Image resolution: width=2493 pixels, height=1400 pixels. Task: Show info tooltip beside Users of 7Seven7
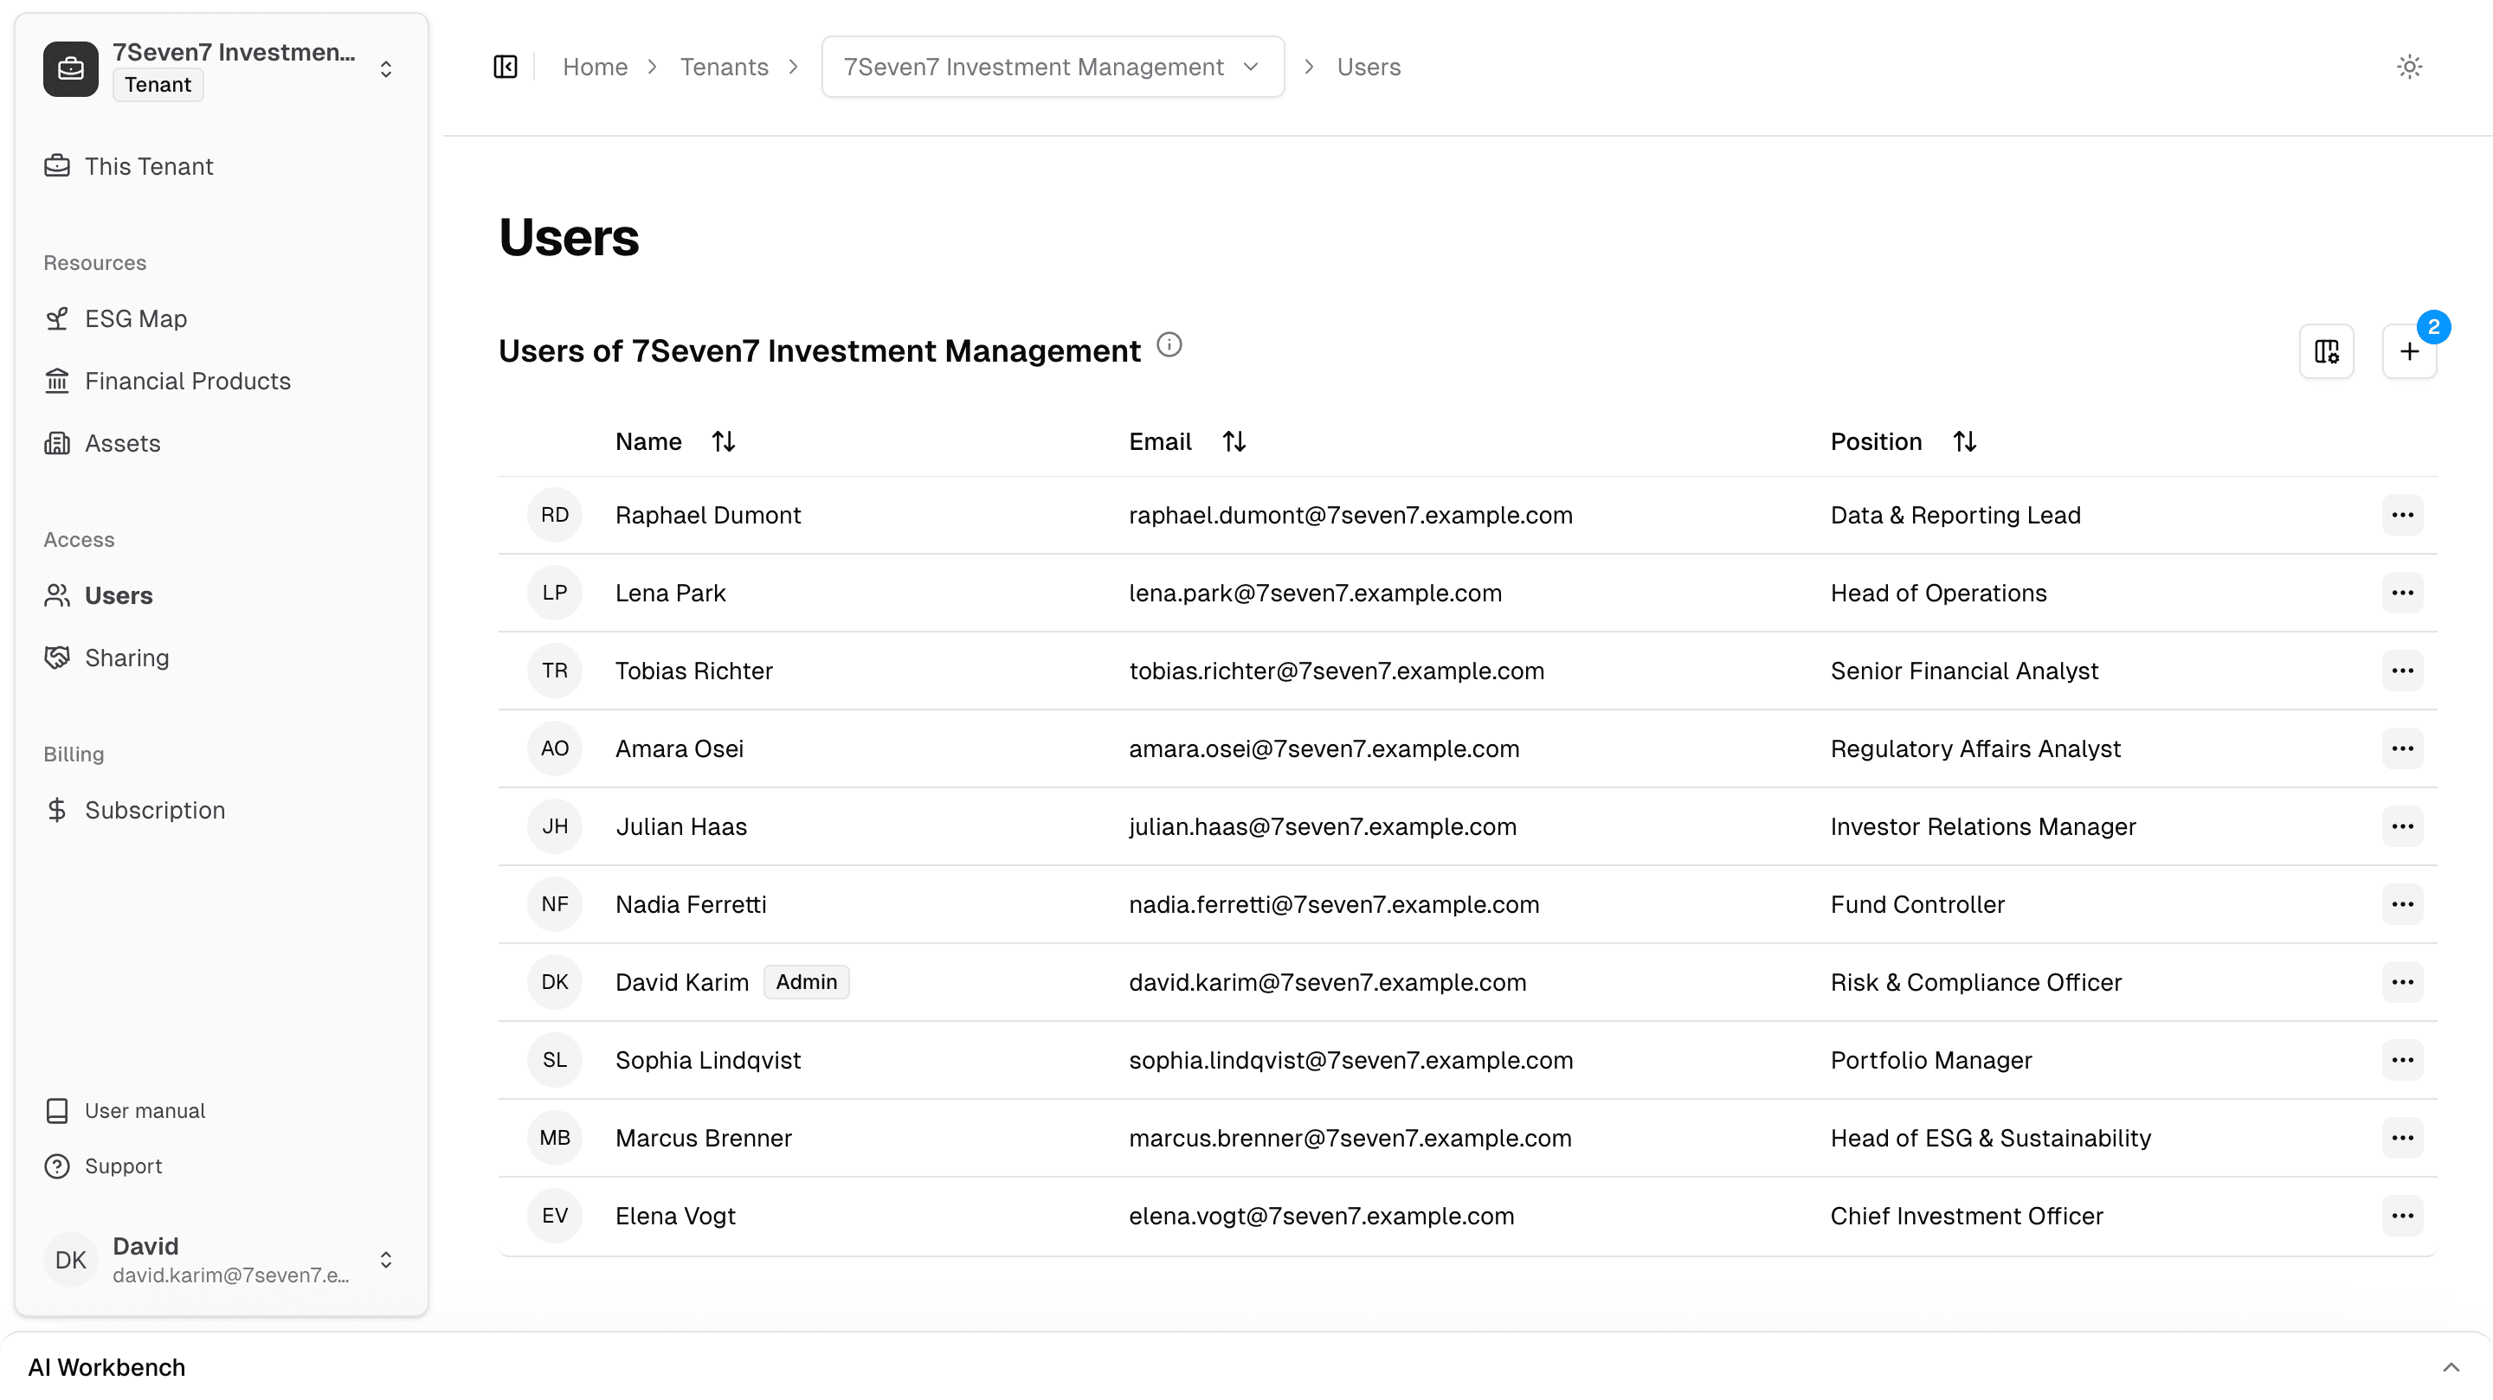[1169, 345]
